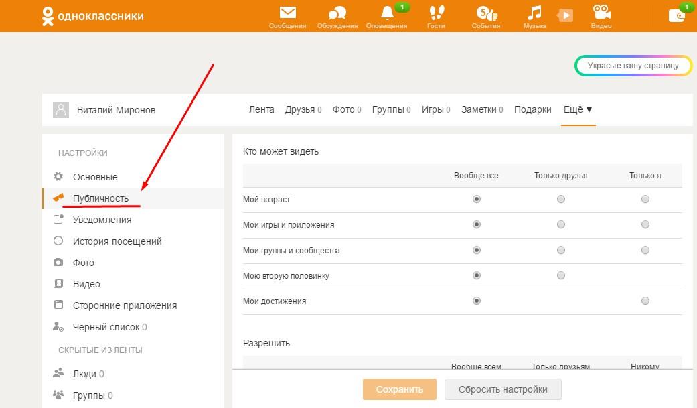Click the Сохранить button
Screen dimensions: 697x408
point(400,389)
